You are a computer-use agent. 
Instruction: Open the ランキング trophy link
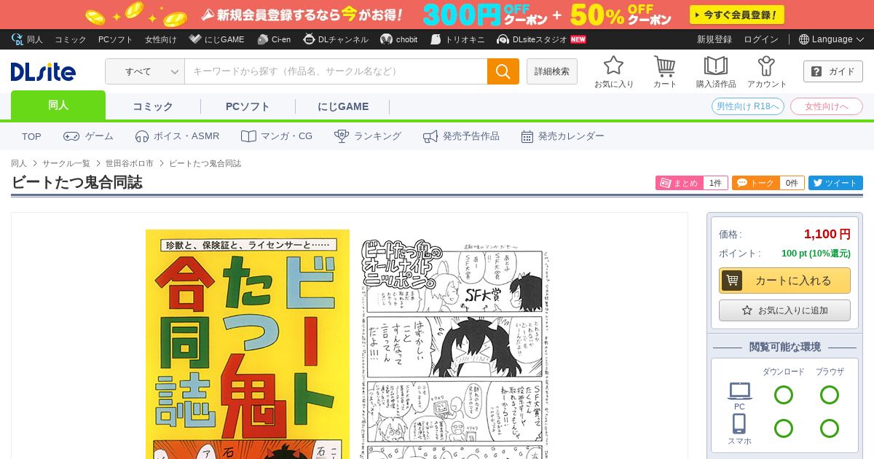point(368,136)
